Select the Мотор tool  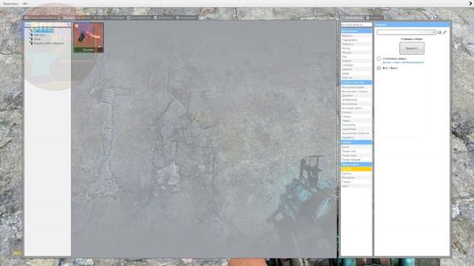(x=356, y=48)
